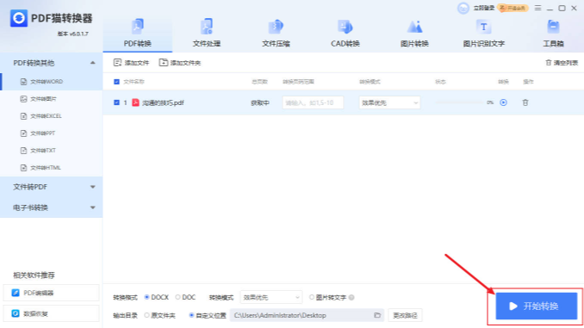Screen dimensions: 584x328
Task: Click the 文件转PPT slide icon
Action: point(23,133)
